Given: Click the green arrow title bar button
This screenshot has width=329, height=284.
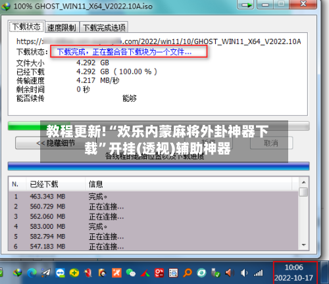Looking at the screenshot, I should pyautogui.click(x=245, y=5).
